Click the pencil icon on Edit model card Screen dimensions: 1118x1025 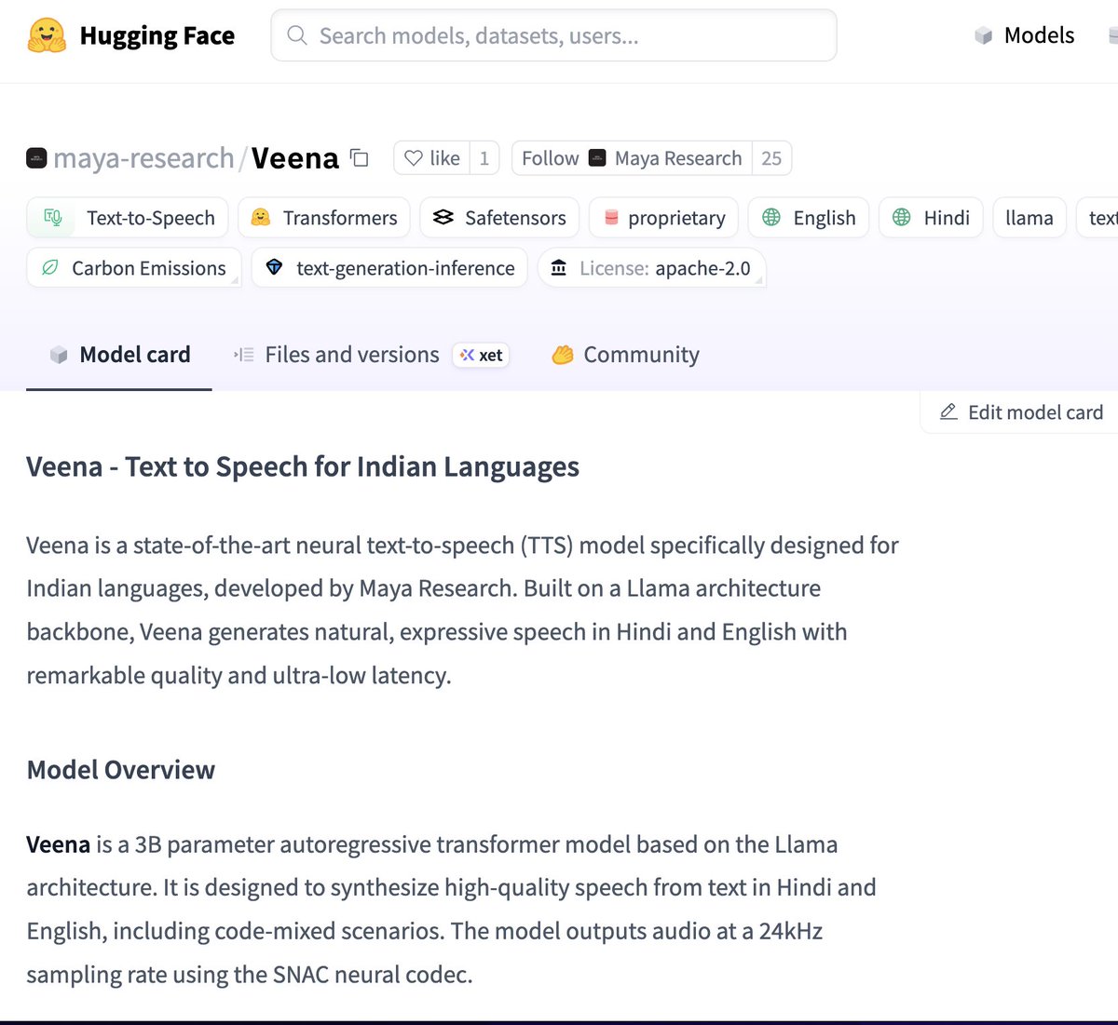click(x=948, y=411)
